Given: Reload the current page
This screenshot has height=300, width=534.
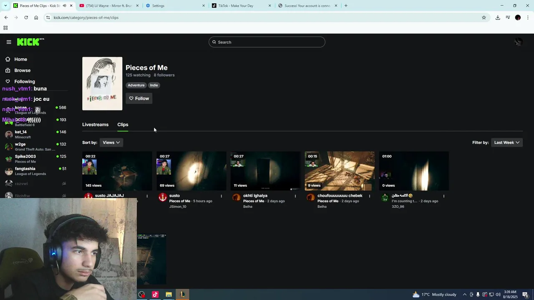Looking at the screenshot, I should coord(26,17).
